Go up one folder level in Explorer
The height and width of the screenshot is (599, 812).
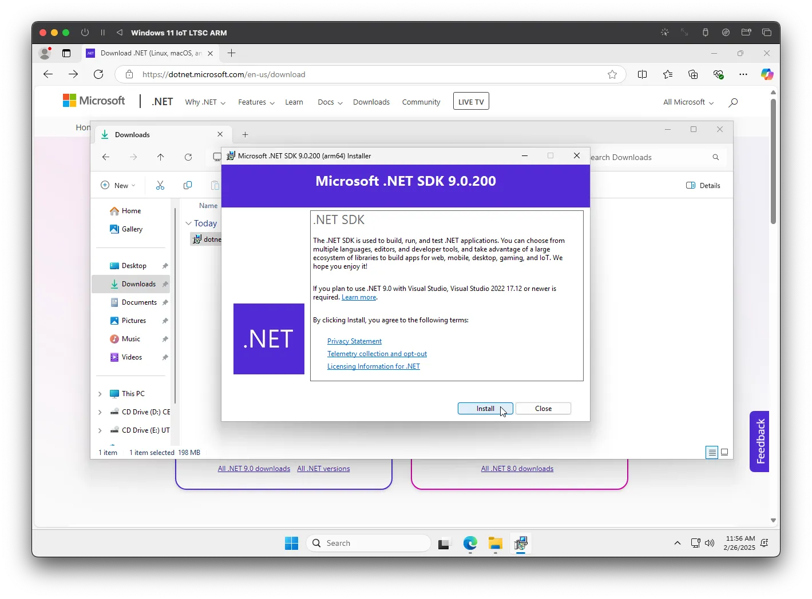(161, 157)
